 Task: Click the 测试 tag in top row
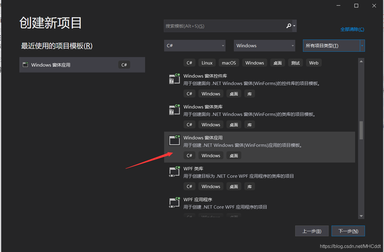click(296, 63)
